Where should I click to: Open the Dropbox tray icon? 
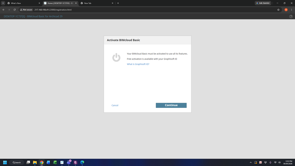point(265,162)
